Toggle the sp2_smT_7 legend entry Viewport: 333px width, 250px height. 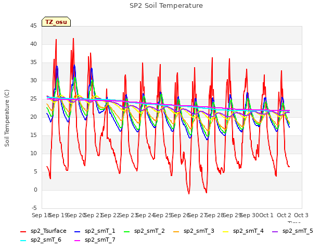[x=95, y=240]
